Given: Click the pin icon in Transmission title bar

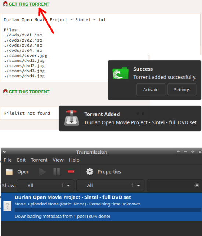Looking at the screenshot, I should pos(178,152).
